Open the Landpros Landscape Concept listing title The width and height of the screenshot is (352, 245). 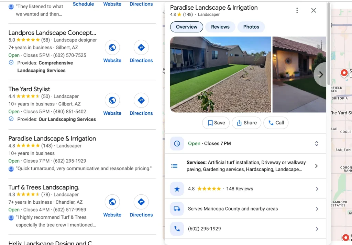(52, 33)
